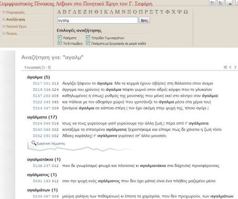Open reference Π024 045 016
Image resolution: width=238 pixels, height=199 pixels.
pos(46,123)
